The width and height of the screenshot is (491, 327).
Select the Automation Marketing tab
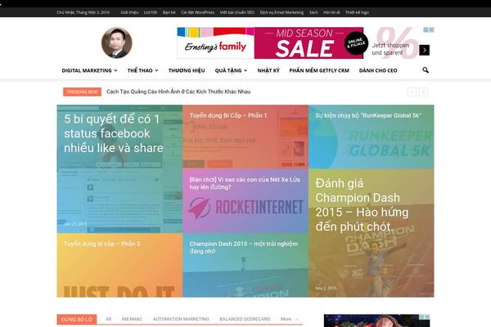point(181,319)
